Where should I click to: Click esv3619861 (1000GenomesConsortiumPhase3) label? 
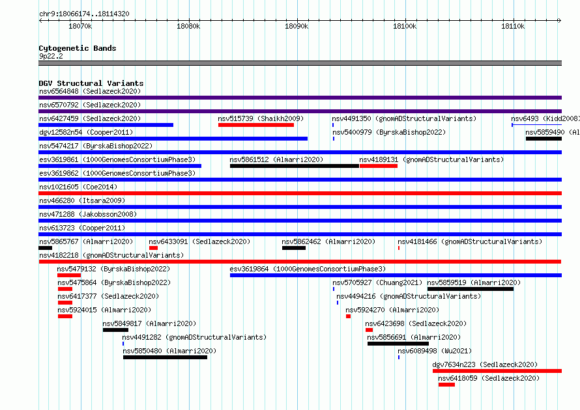[117, 159]
